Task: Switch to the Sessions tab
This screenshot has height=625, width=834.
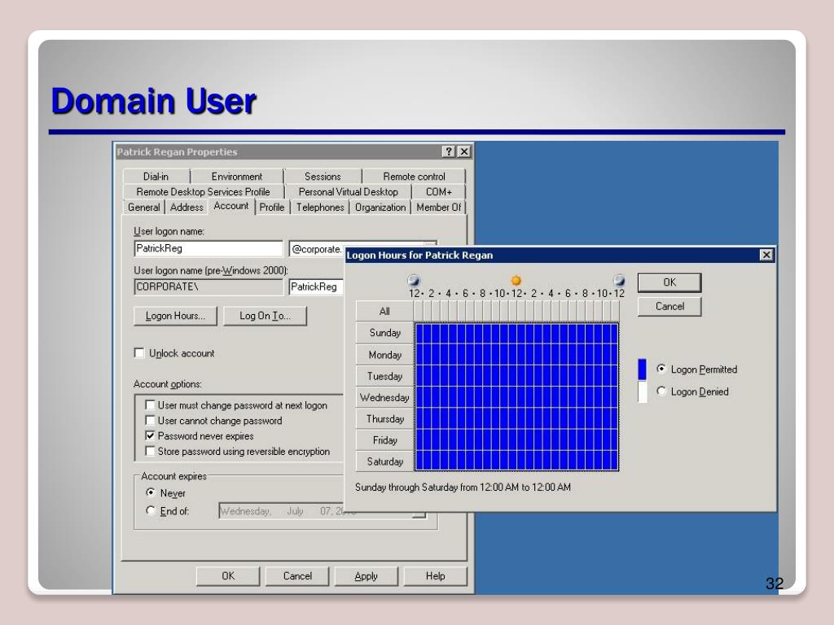Action: pos(323,177)
